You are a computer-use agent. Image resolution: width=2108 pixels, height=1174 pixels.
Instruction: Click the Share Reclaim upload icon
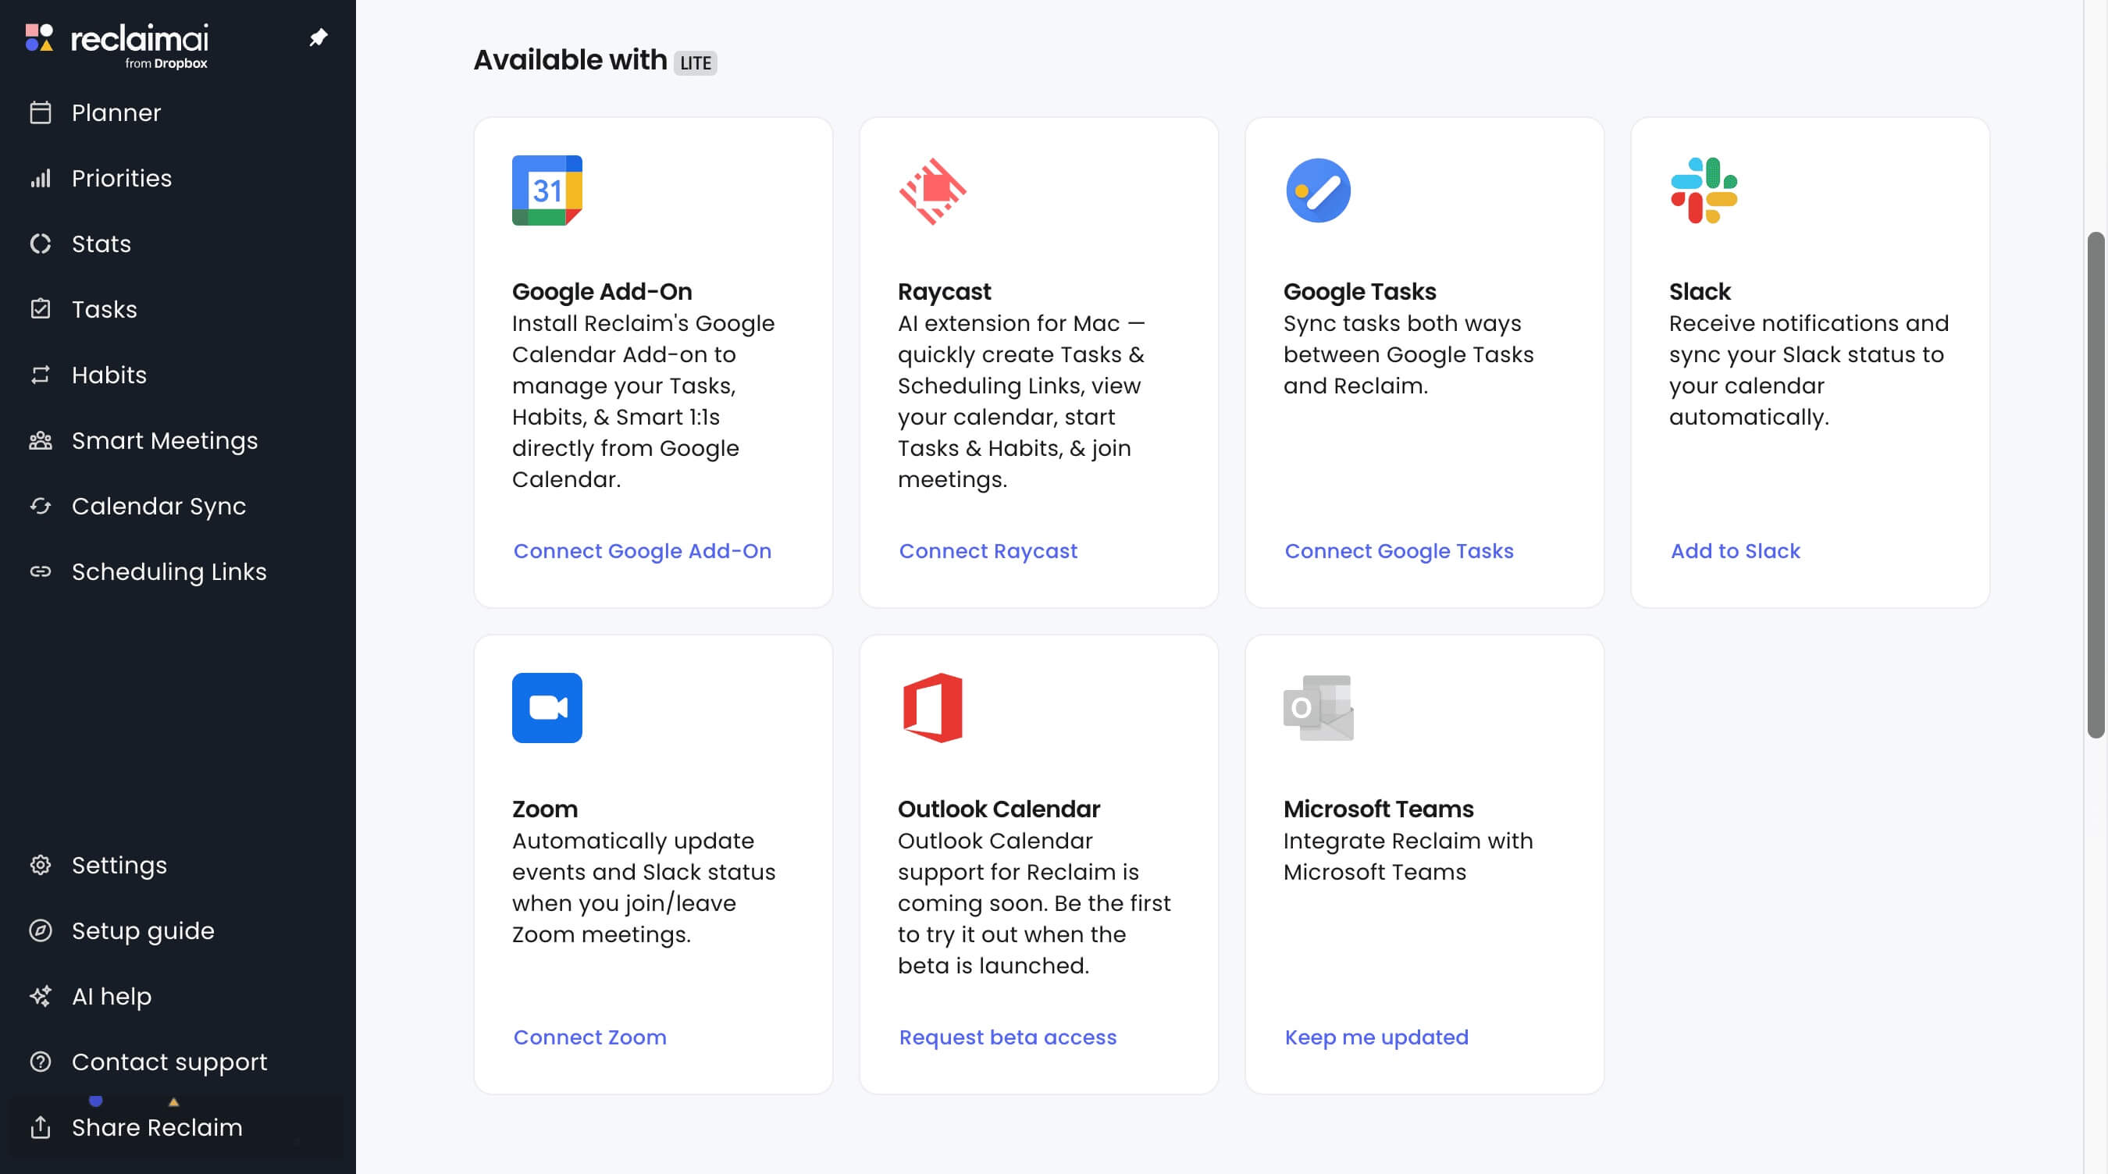(40, 1126)
